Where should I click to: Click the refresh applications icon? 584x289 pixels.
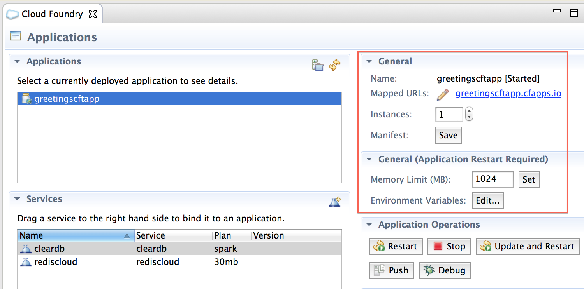tap(335, 65)
